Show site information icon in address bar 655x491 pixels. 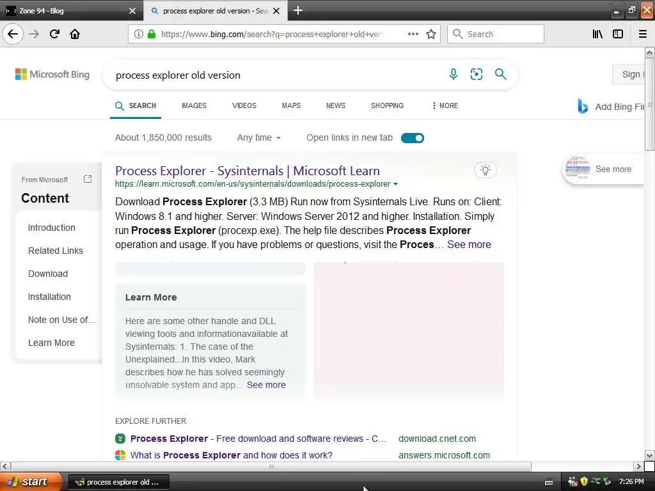pyautogui.click(x=138, y=34)
